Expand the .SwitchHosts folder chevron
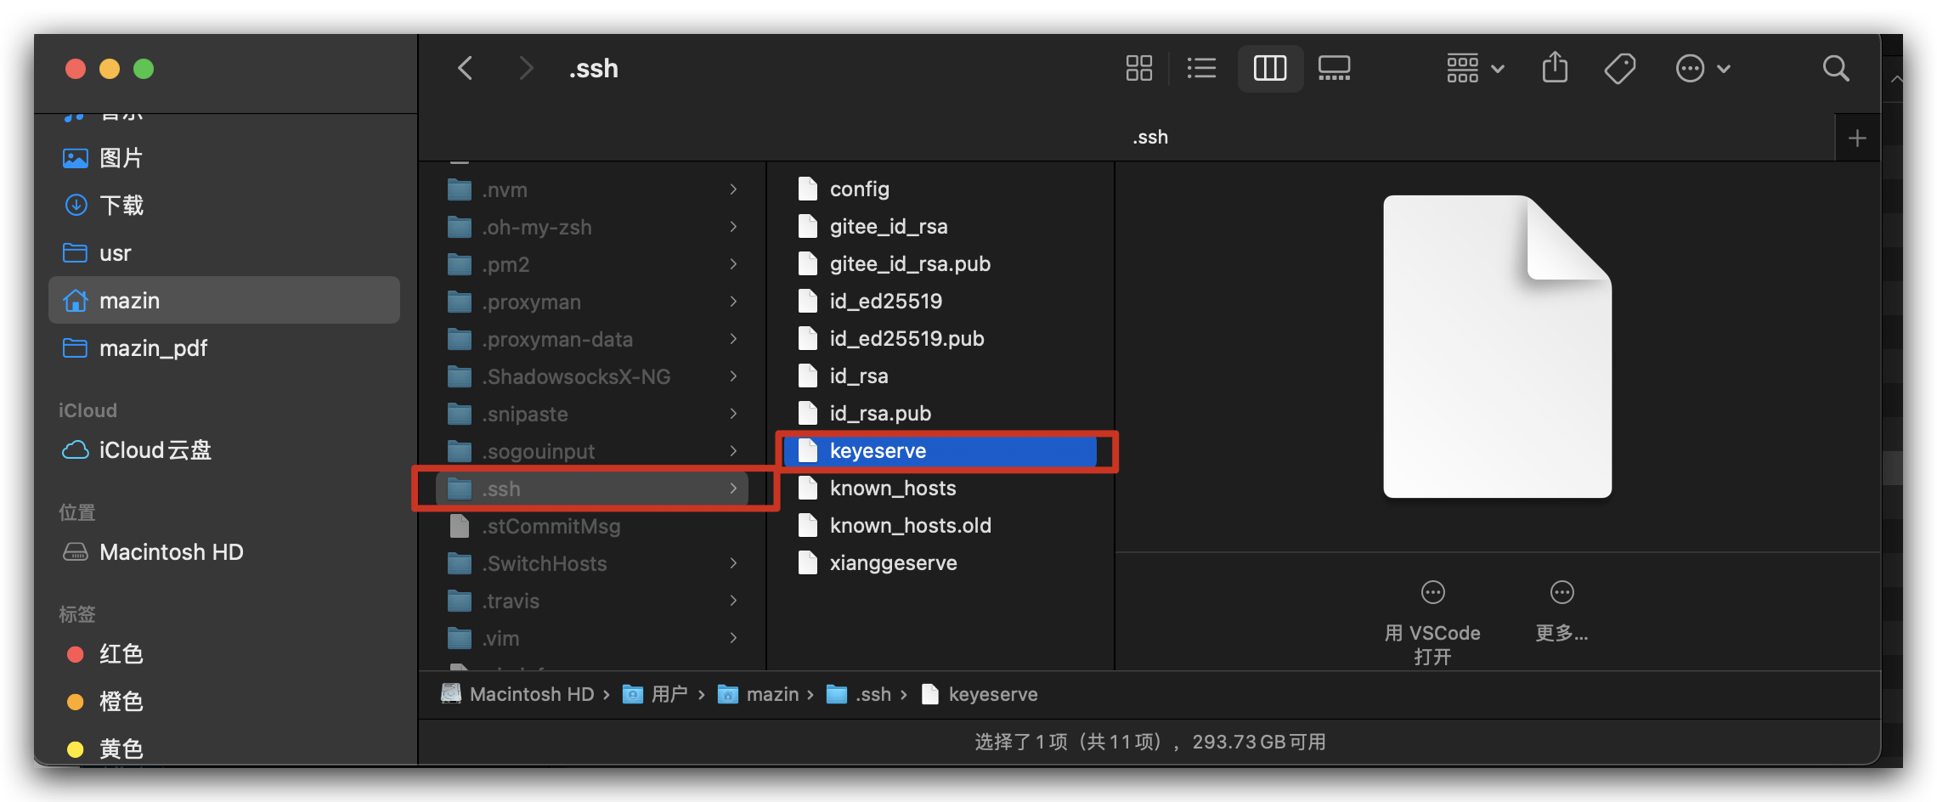 733,563
